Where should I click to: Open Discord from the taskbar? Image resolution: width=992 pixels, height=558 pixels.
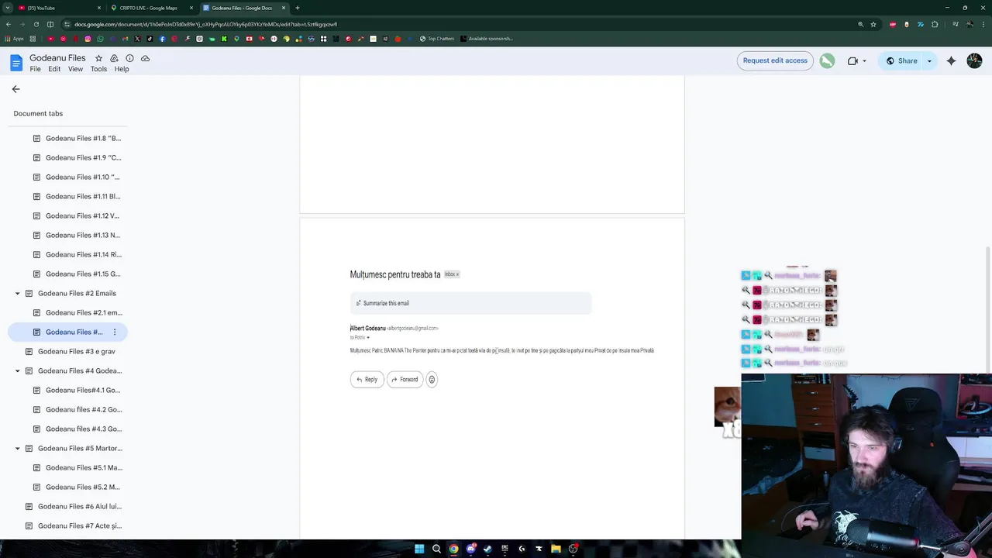tap(470, 549)
